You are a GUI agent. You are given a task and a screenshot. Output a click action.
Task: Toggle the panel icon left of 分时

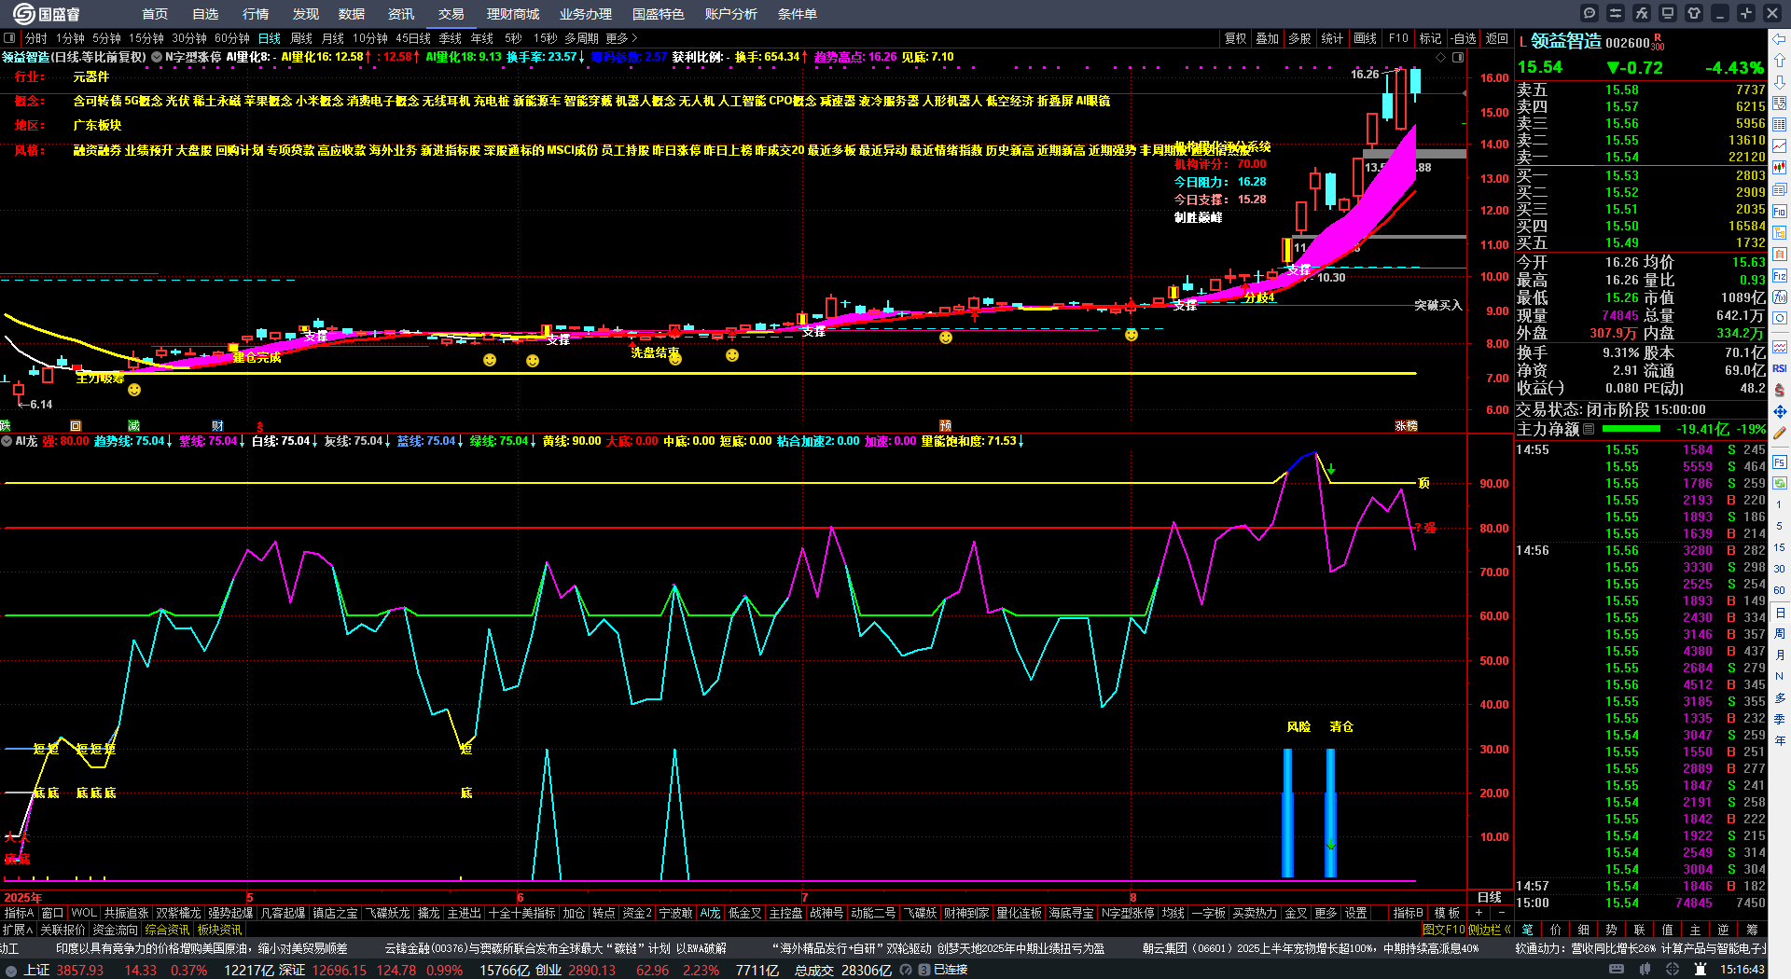pos(9,38)
